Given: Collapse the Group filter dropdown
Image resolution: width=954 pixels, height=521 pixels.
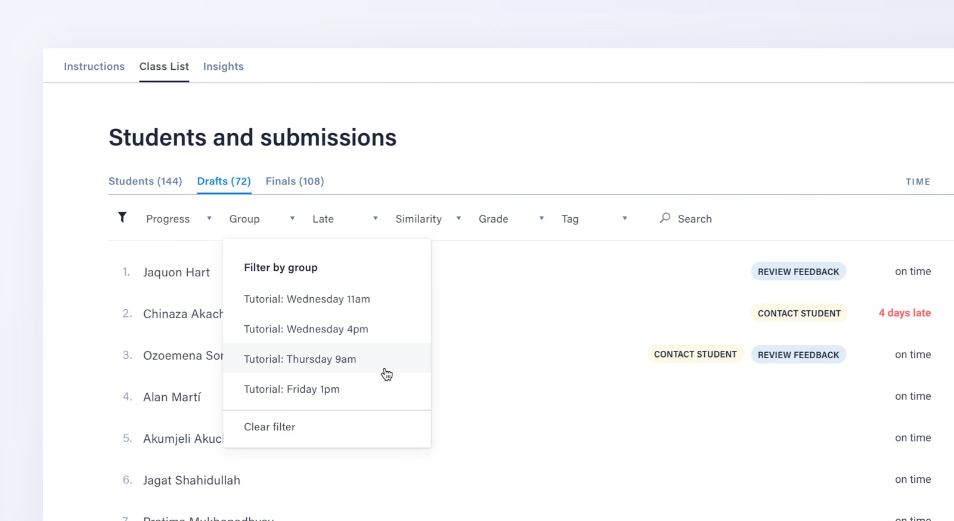Looking at the screenshot, I should pyautogui.click(x=262, y=219).
